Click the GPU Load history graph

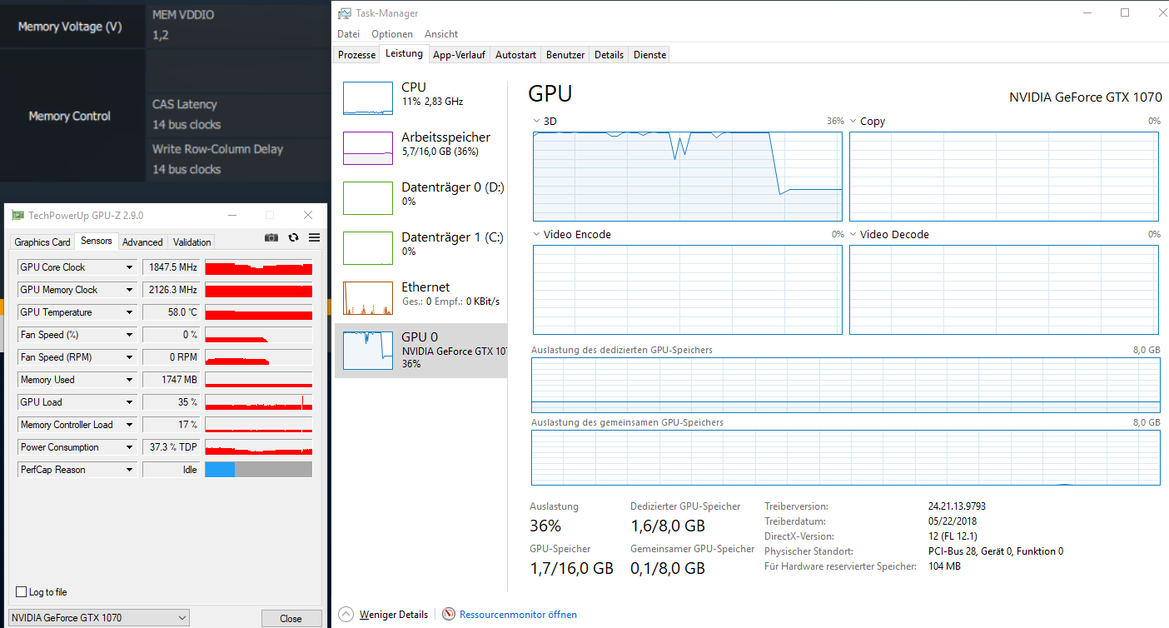(259, 402)
